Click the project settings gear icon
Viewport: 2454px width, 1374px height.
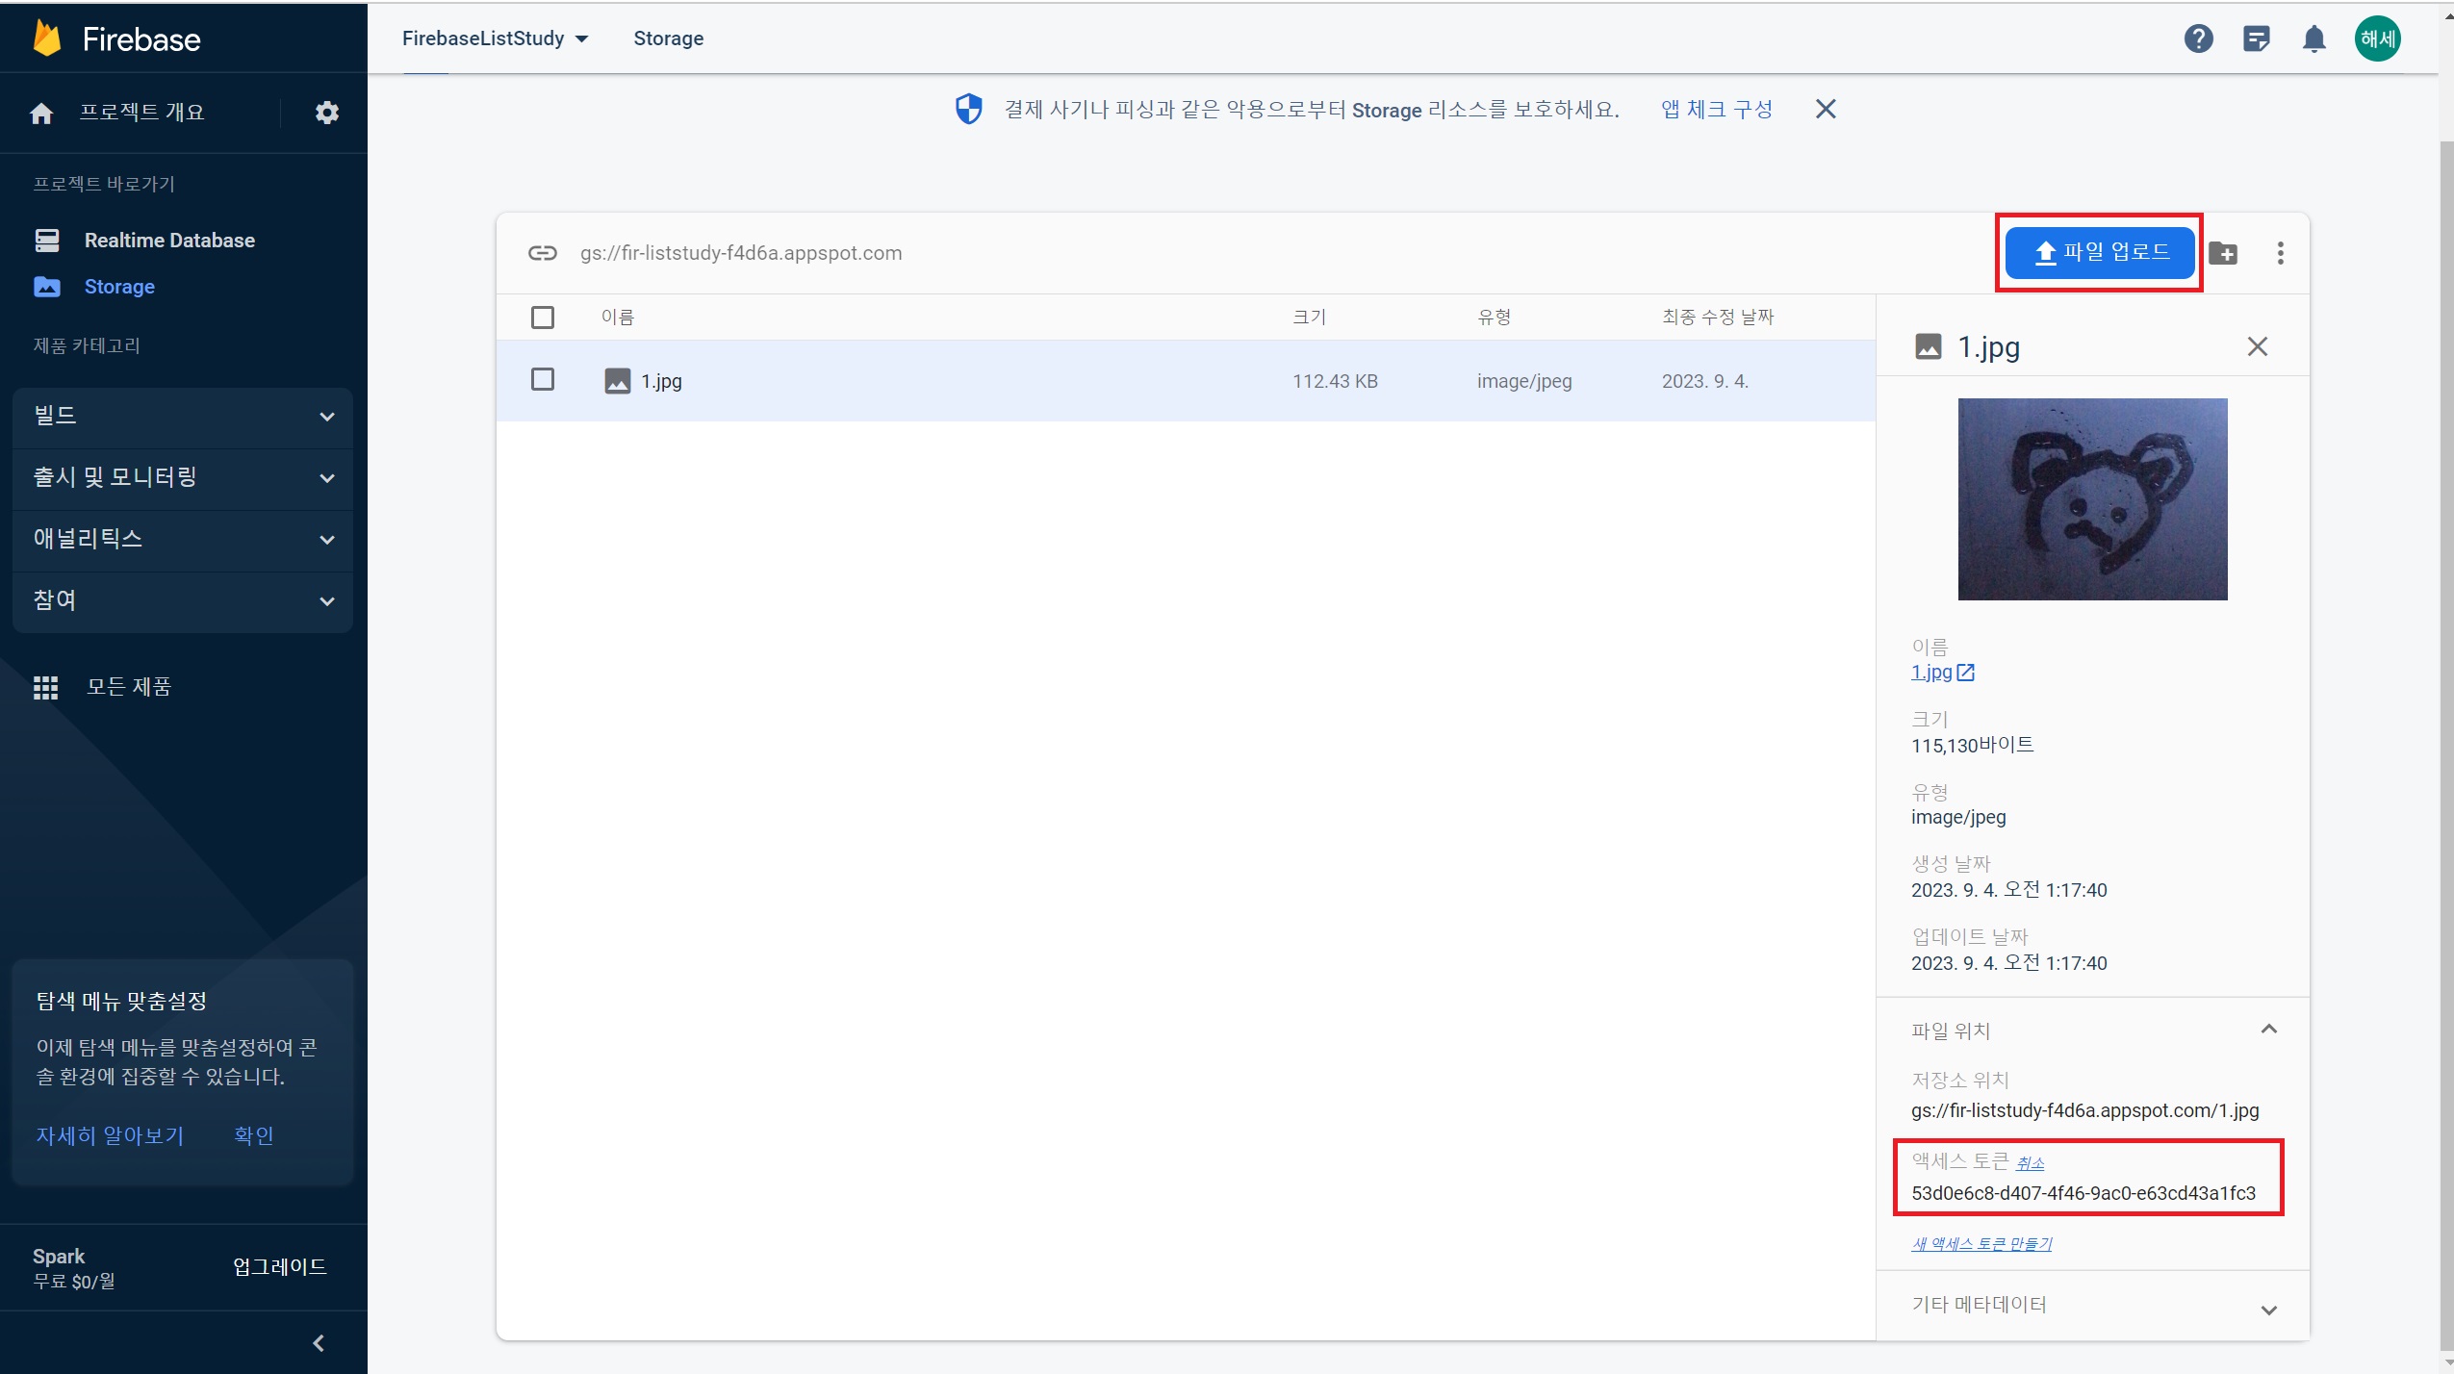(327, 113)
